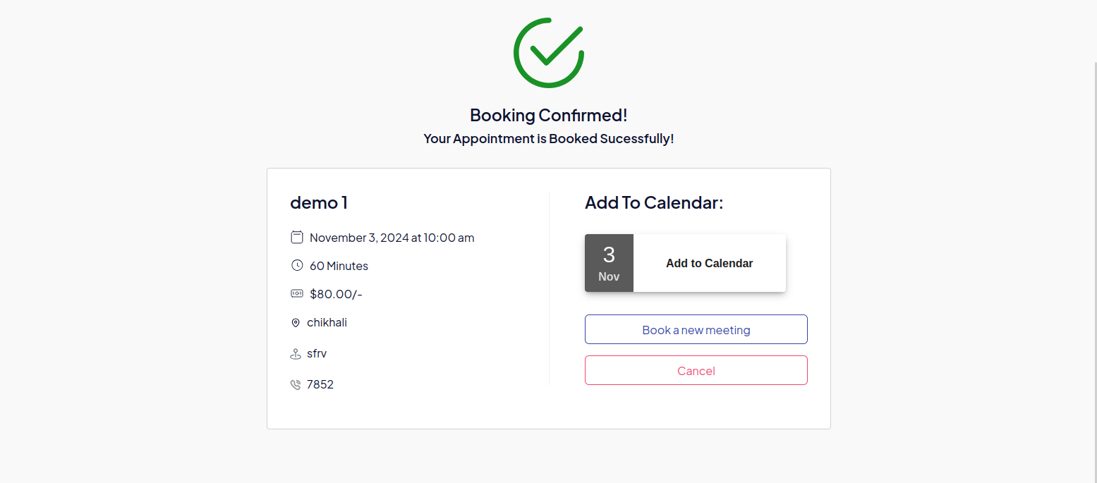Click the Add To Calendar: section heading

[x=654, y=203]
